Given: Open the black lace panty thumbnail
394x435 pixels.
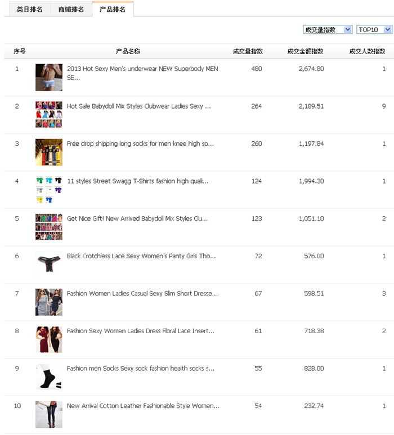Looking at the screenshot, I should [x=49, y=264].
